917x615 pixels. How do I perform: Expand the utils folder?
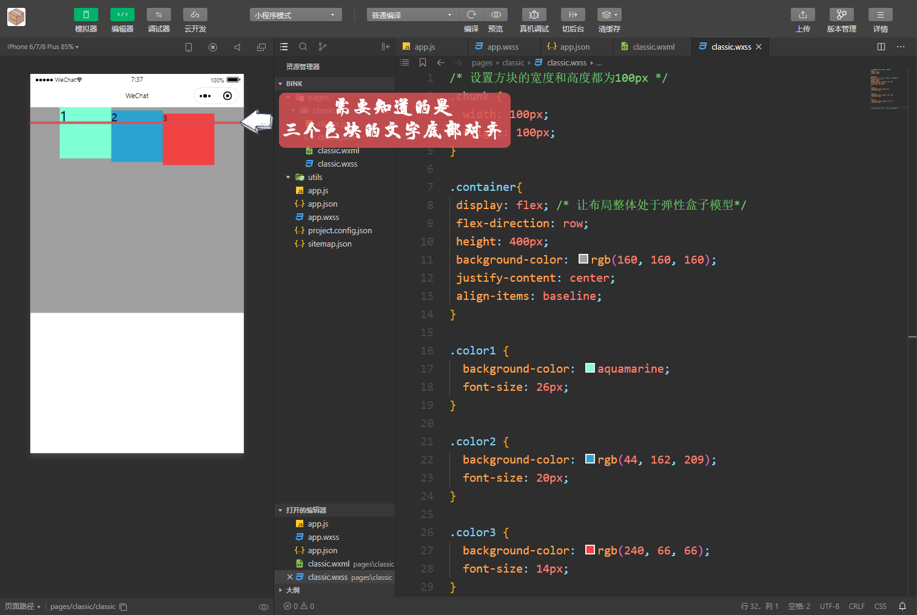pos(315,178)
